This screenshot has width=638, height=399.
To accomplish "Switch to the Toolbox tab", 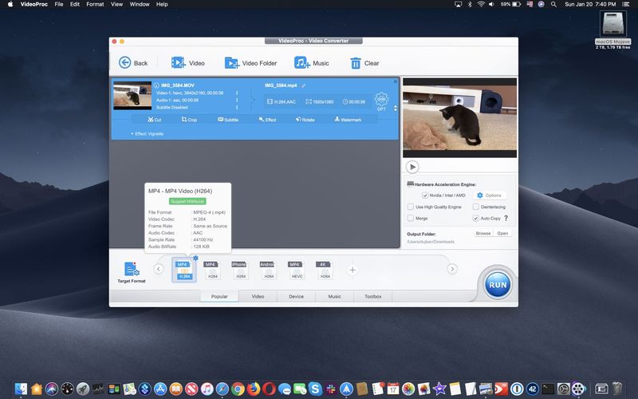I will coord(372,296).
